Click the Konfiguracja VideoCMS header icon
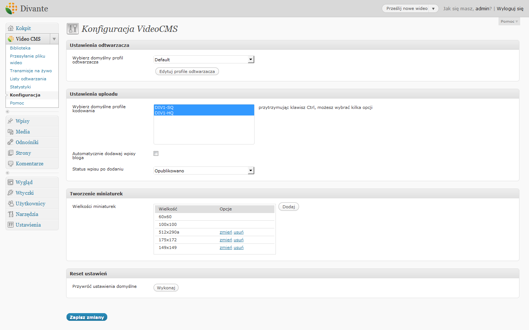Viewport: 529px width, 330px height. (73, 29)
